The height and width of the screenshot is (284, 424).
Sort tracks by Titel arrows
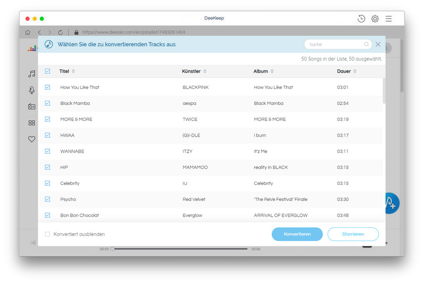(x=73, y=71)
